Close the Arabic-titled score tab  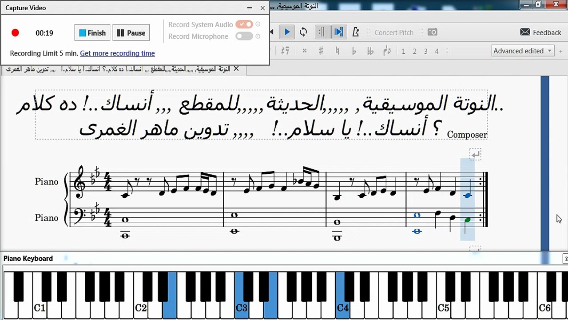236,69
